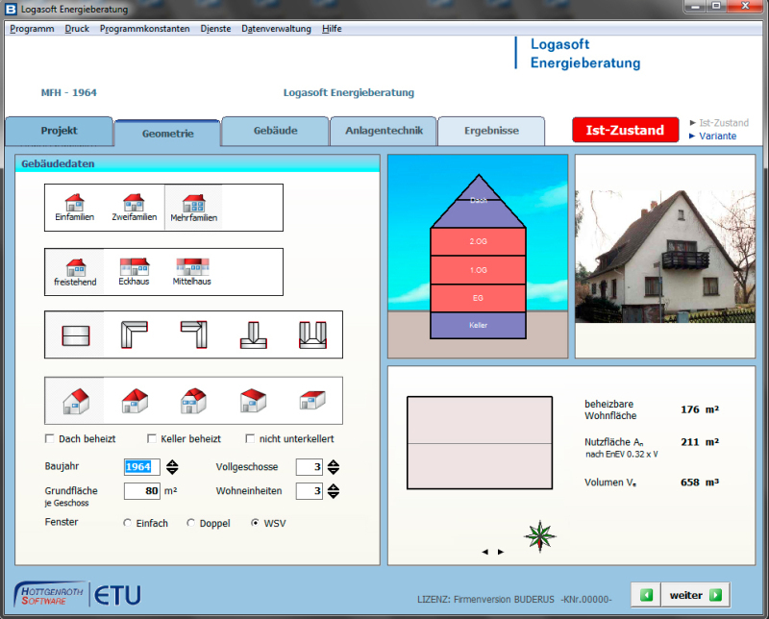The image size is (769, 619).
Task: Open the Hilfe menu
Action: point(332,29)
